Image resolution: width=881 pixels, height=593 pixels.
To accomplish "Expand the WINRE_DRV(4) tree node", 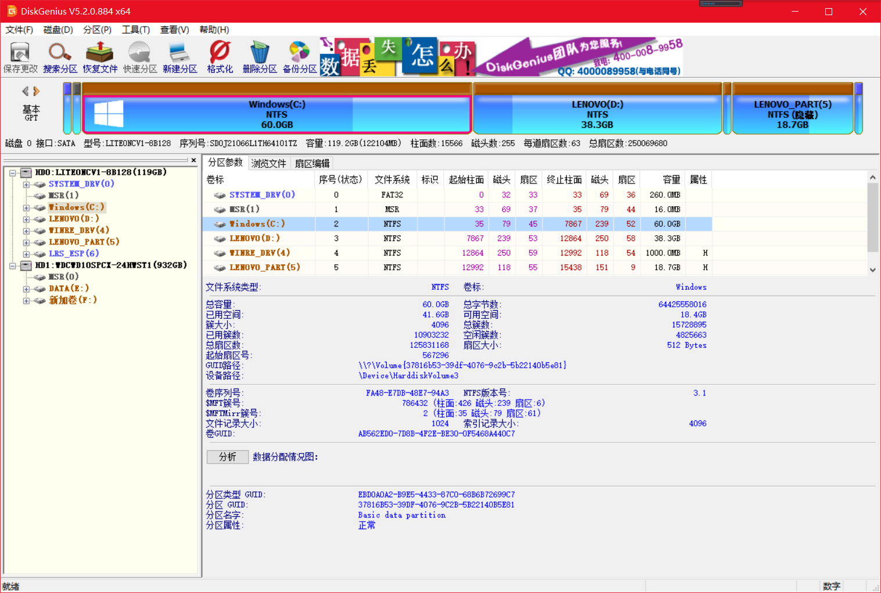I will pos(26,231).
